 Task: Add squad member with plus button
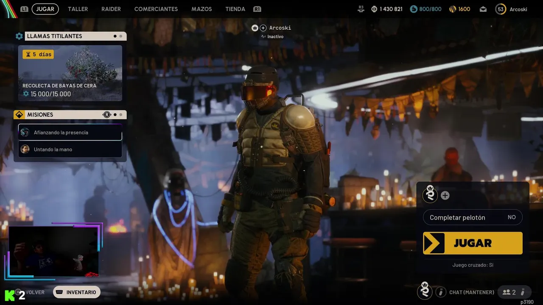point(445,195)
